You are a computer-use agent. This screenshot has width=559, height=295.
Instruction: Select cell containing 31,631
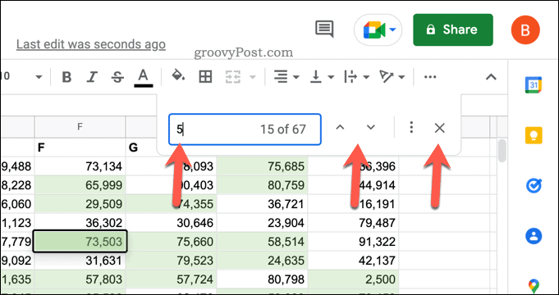point(80,261)
